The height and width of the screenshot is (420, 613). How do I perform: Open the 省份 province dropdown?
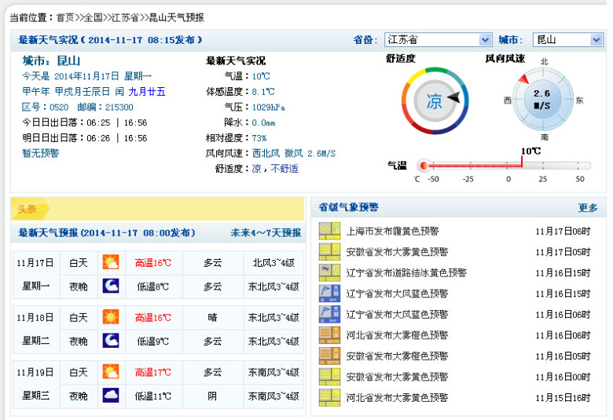[438, 40]
